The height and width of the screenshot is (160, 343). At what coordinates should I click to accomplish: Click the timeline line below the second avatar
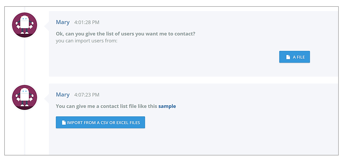(x=25, y=133)
